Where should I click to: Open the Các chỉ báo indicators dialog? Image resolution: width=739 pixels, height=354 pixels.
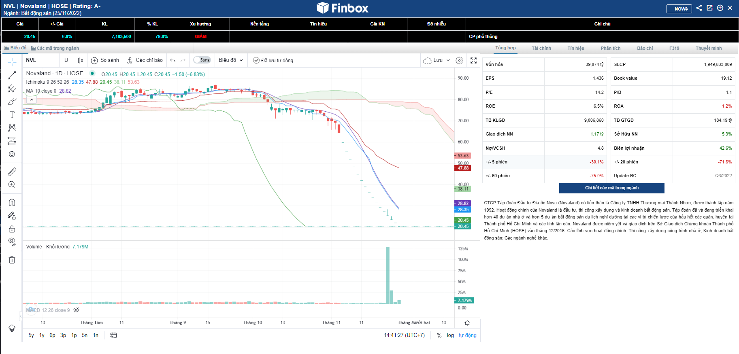145,60
